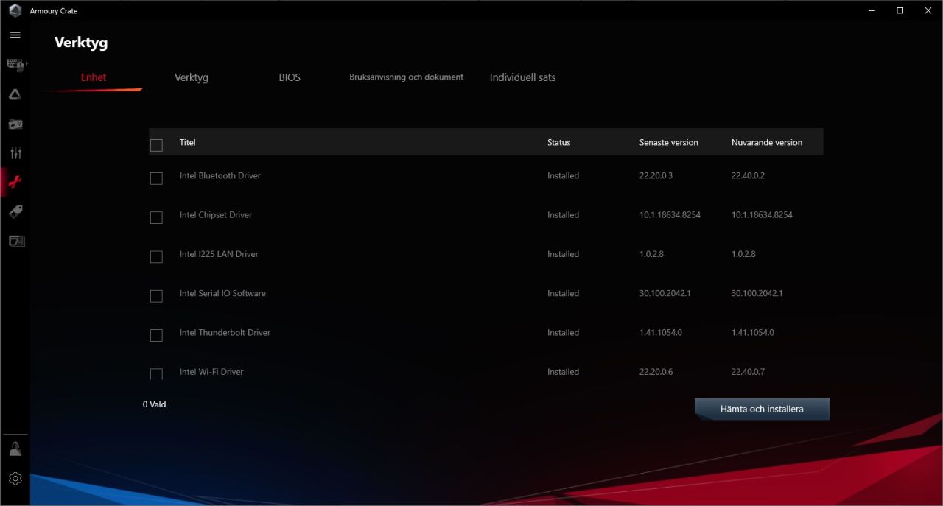
Task: Select the red wrench Tools icon
Action: click(x=15, y=181)
